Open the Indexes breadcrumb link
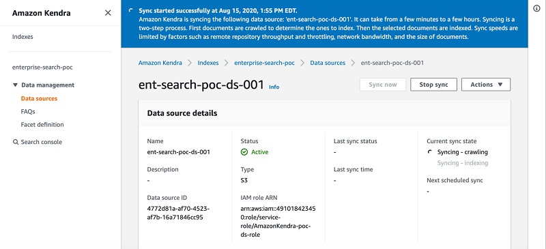The width and height of the screenshot is (546, 249). pos(208,63)
